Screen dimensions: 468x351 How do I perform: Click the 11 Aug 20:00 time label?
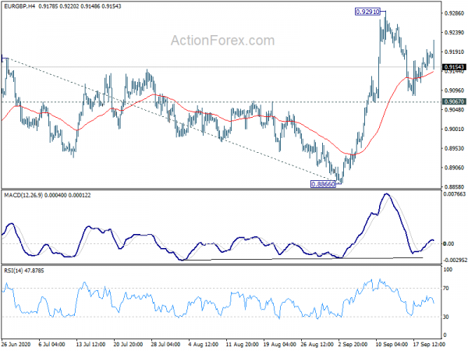(241, 344)
